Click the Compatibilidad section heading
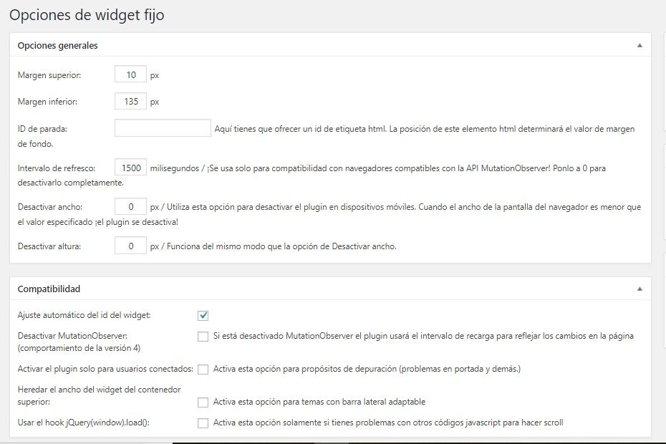This screenshot has height=444, width=666. click(49, 289)
